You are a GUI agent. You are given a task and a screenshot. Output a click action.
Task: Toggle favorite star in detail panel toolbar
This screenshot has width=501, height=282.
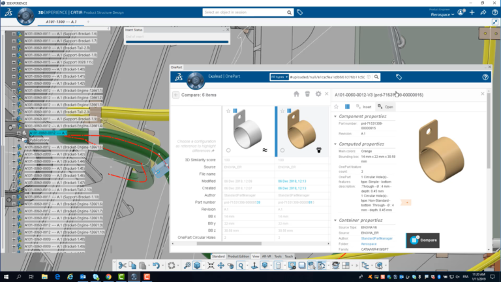(x=337, y=107)
